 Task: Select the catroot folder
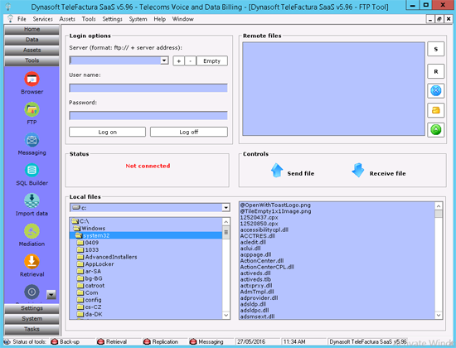point(91,286)
